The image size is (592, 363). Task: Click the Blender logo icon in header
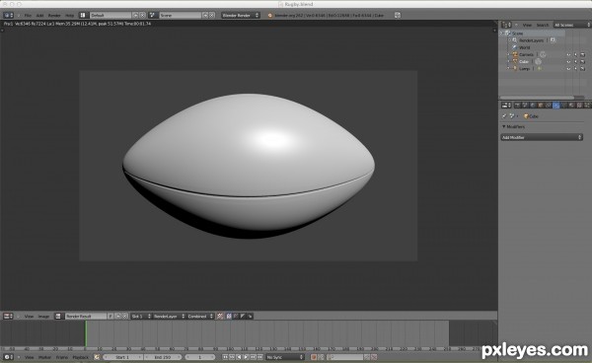[x=269, y=16]
